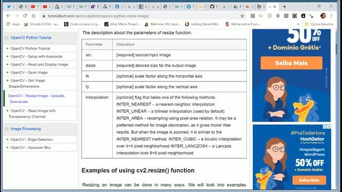
Task: Focus the tutorialkart.com address bar
Action: click(x=143, y=16)
